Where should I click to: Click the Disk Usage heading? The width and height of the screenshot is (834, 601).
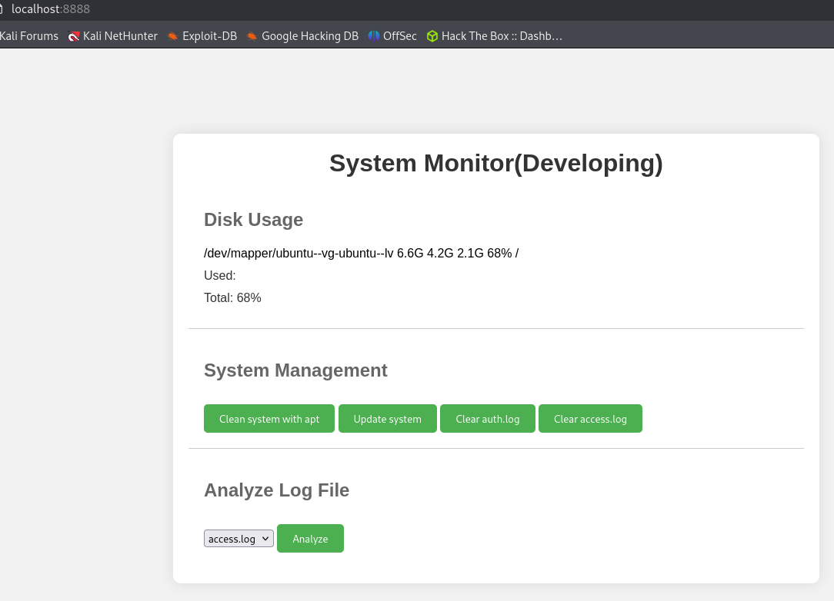pos(253,220)
